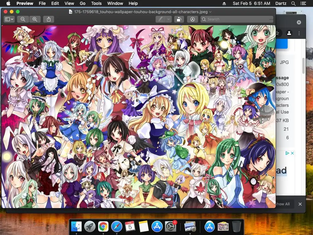Open the Apple menu
The image size is (313, 235).
click(x=8, y=3)
